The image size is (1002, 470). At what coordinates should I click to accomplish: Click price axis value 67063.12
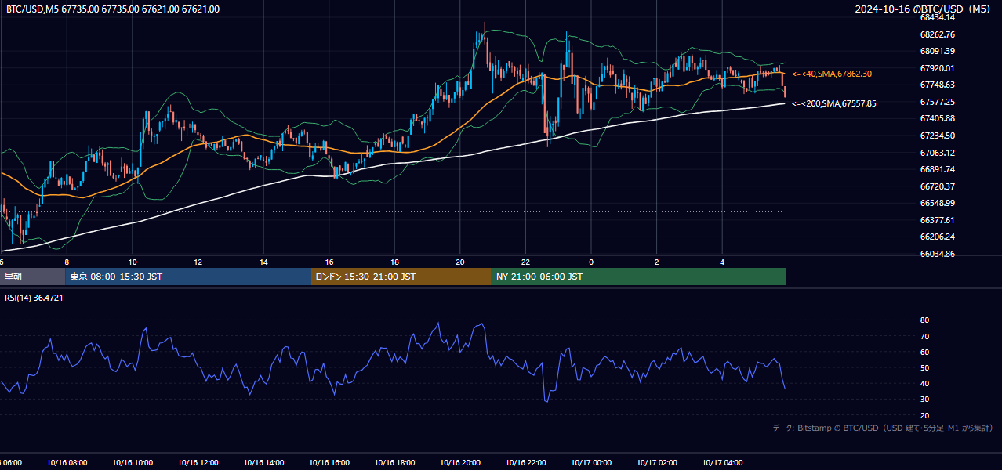[x=938, y=153]
